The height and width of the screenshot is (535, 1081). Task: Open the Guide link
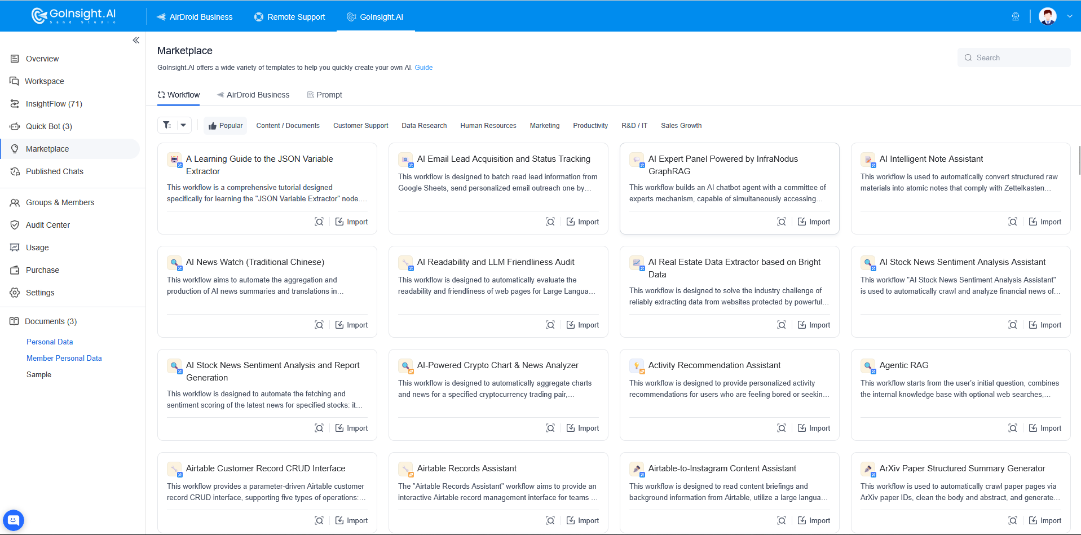coord(423,68)
